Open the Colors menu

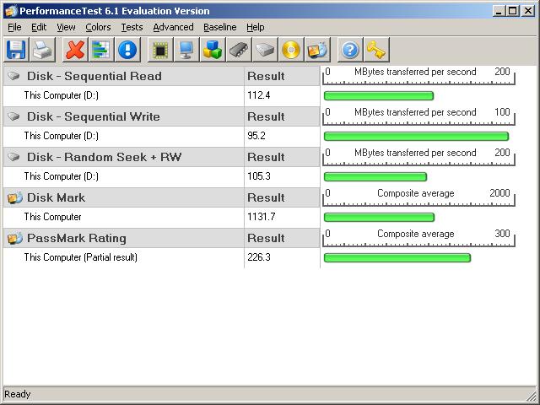click(x=98, y=27)
